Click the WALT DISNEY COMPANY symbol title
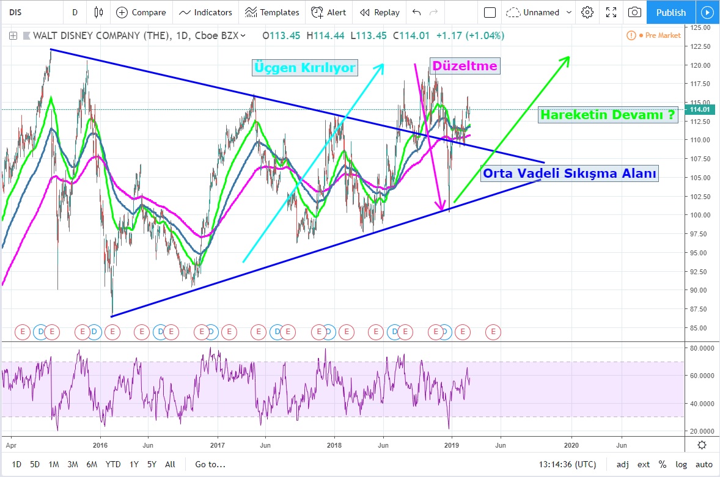The width and height of the screenshot is (720, 477). 101,35
